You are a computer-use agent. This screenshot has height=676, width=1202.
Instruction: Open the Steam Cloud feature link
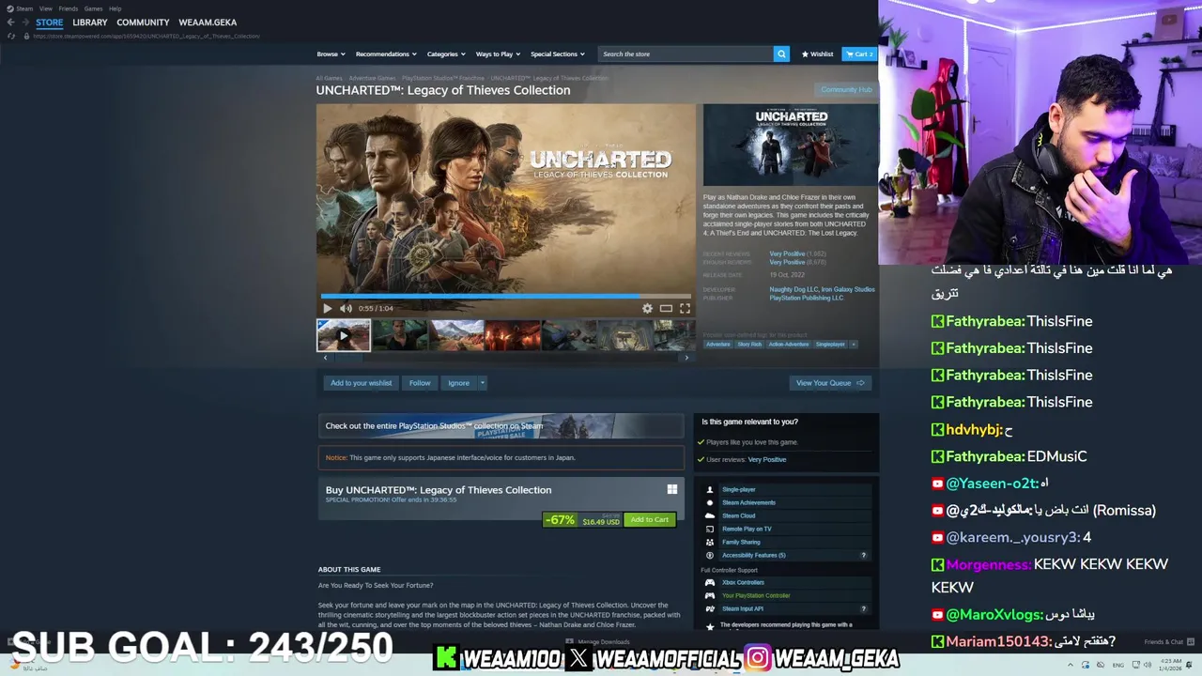click(739, 515)
